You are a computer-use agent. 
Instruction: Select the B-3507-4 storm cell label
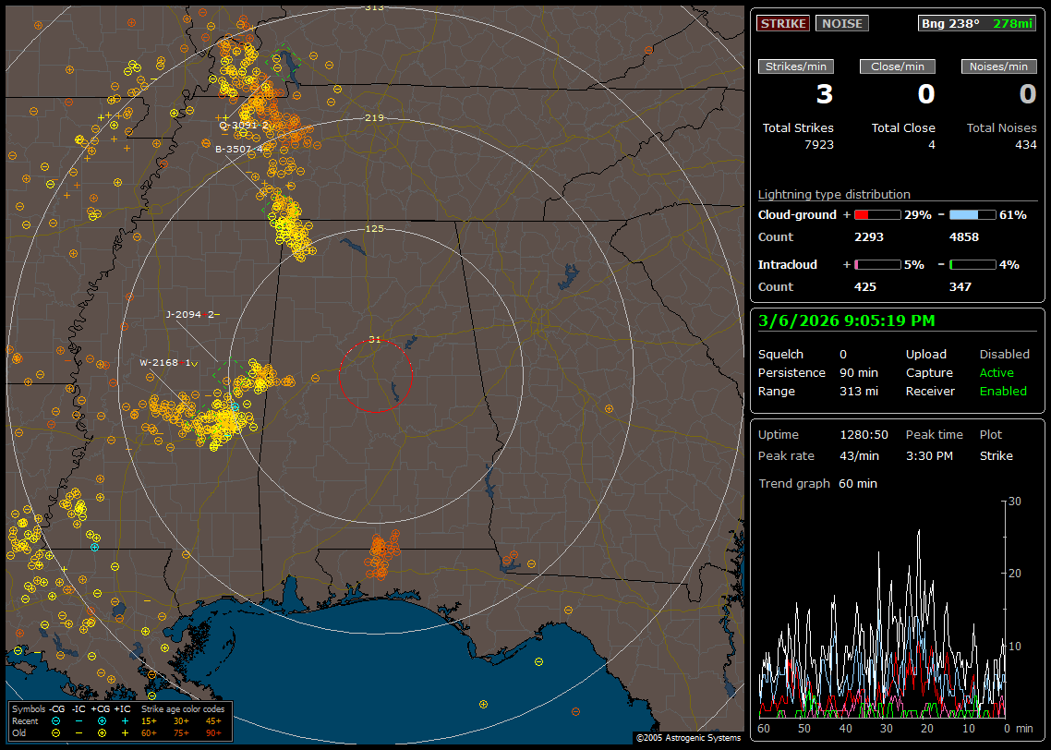tap(239, 149)
